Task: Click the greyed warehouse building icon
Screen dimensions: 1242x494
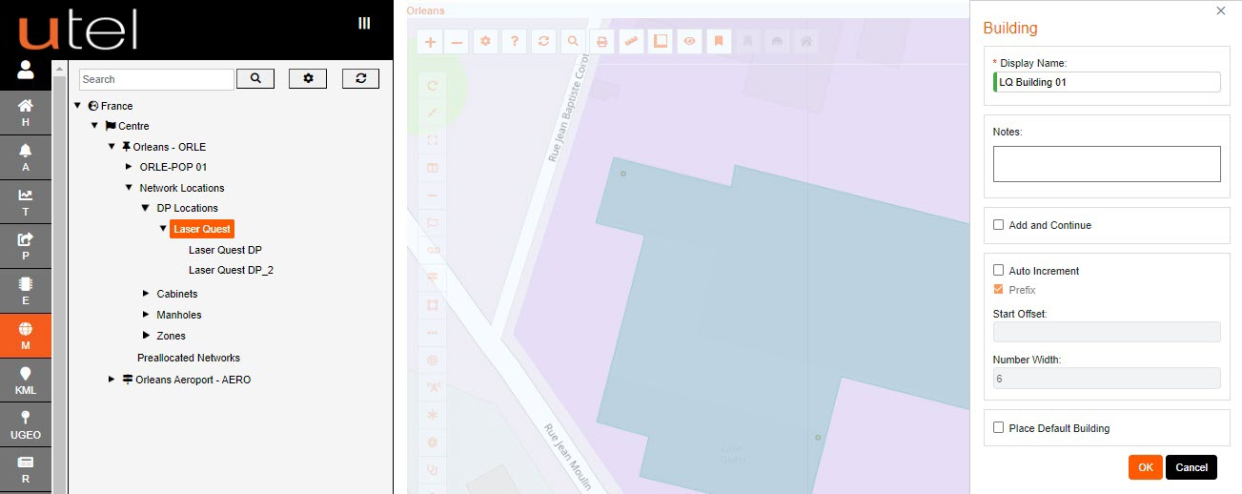Action: click(x=777, y=42)
